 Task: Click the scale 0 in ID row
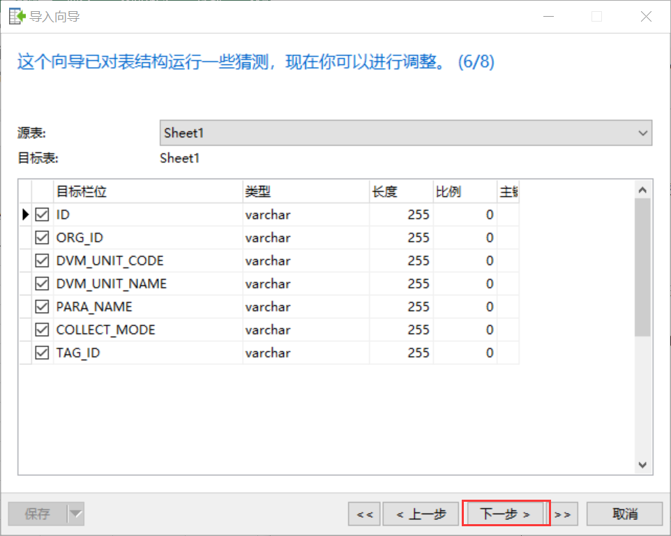(465, 214)
